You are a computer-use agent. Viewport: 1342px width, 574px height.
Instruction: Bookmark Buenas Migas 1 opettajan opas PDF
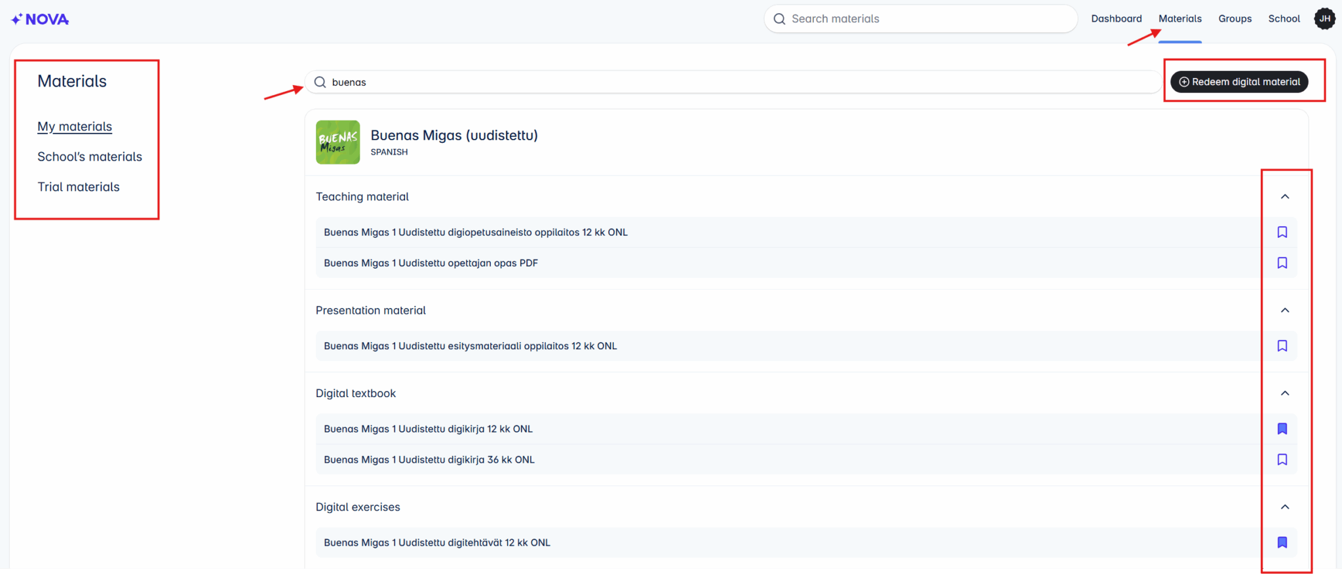pyautogui.click(x=1282, y=263)
